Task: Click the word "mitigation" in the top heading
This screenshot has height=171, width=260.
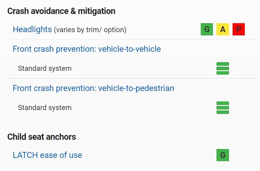Action: tap(96, 11)
